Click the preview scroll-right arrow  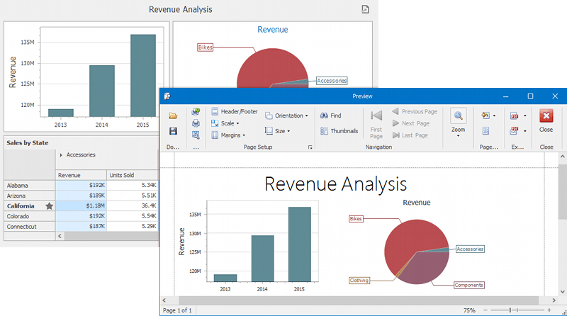tap(554, 300)
